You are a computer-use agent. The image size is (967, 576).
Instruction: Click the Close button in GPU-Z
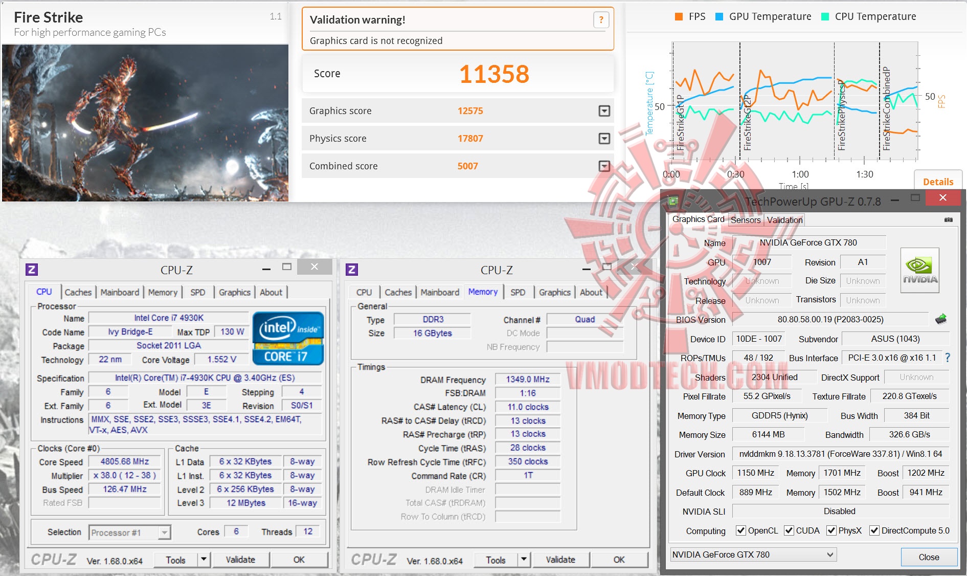coord(929,557)
